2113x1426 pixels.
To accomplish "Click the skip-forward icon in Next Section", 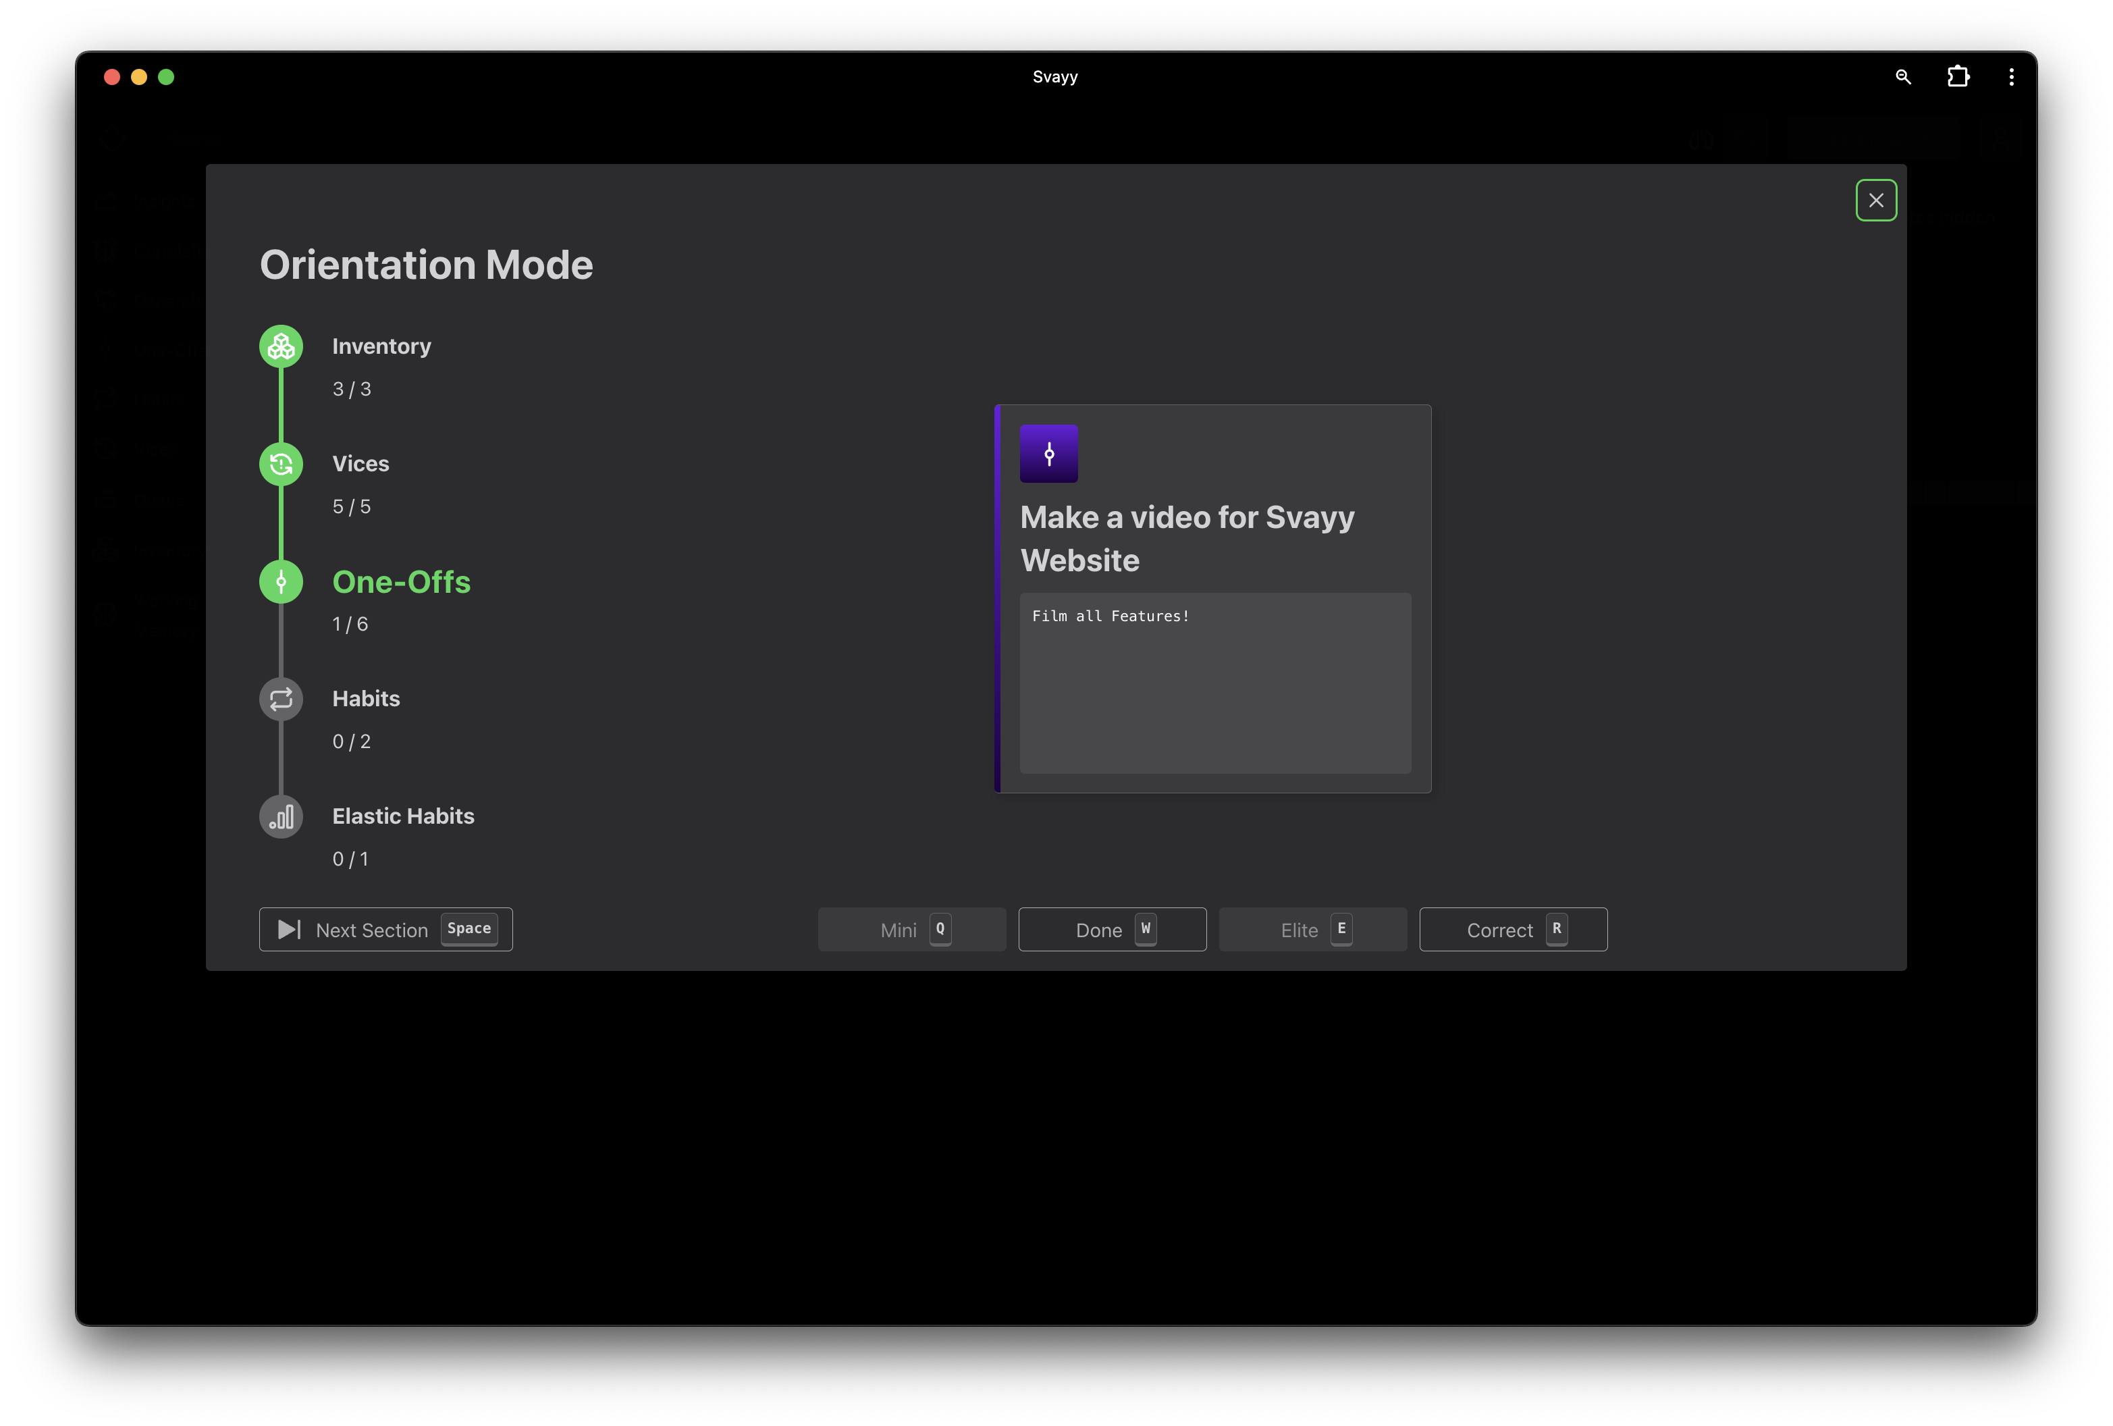I will tap(289, 930).
